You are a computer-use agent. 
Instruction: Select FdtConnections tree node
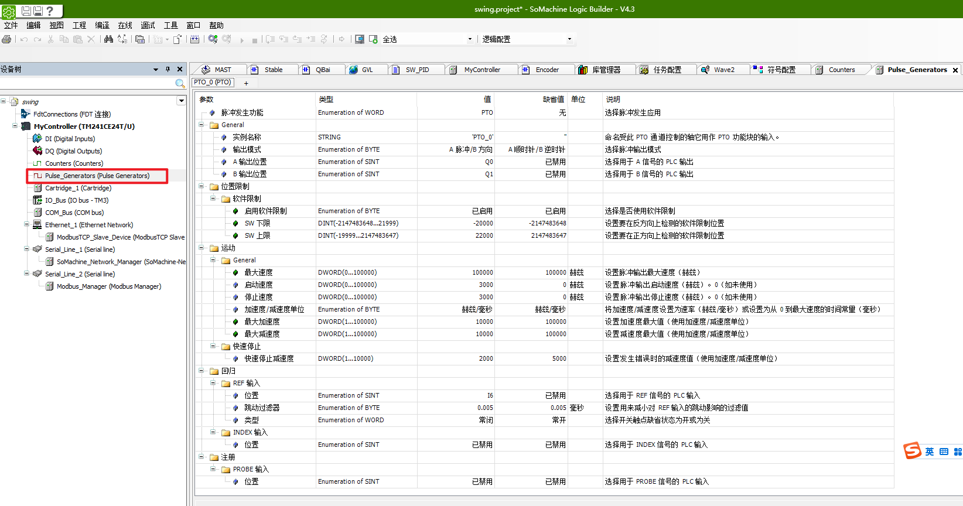pos(72,114)
